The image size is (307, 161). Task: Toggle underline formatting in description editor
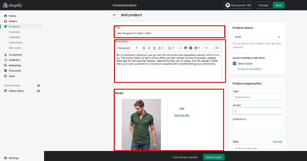coord(154,48)
